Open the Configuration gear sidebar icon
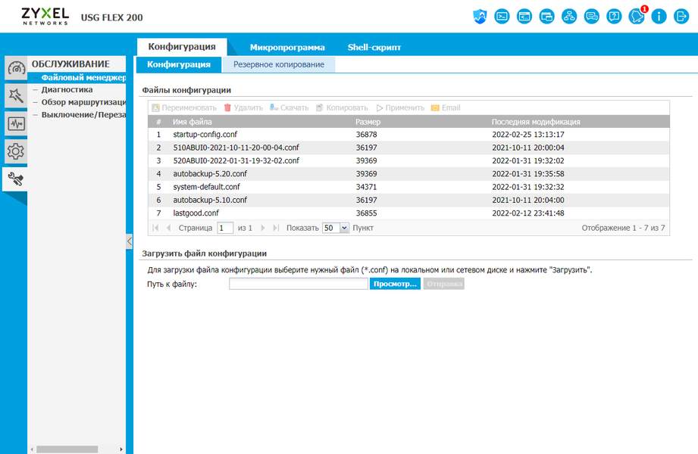The height and width of the screenshot is (454, 698). point(16,151)
